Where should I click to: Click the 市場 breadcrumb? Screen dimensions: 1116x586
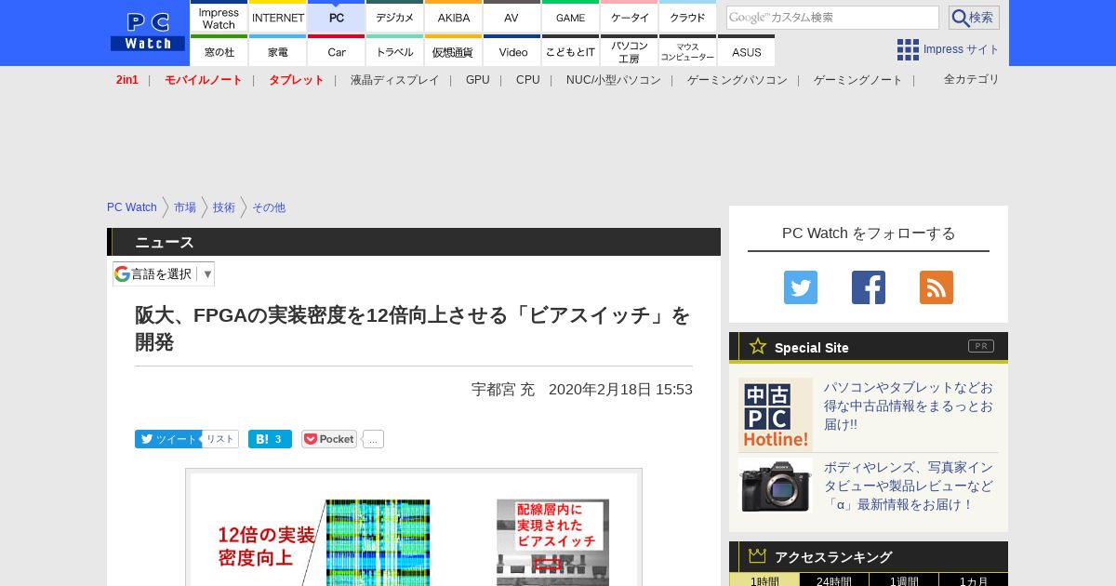[x=185, y=207]
